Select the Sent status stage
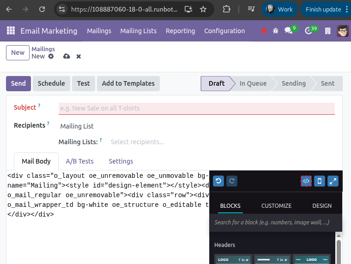 (x=327, y=83)
